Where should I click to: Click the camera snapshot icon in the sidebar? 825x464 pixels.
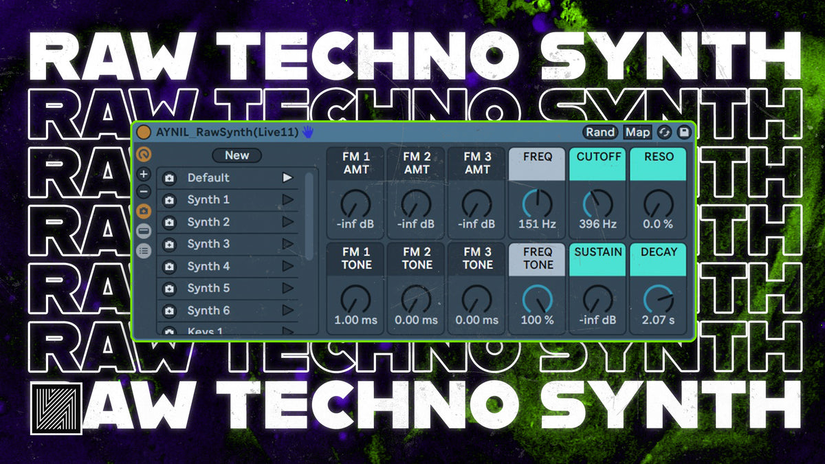pyautogui.click(x=143, y=210)
